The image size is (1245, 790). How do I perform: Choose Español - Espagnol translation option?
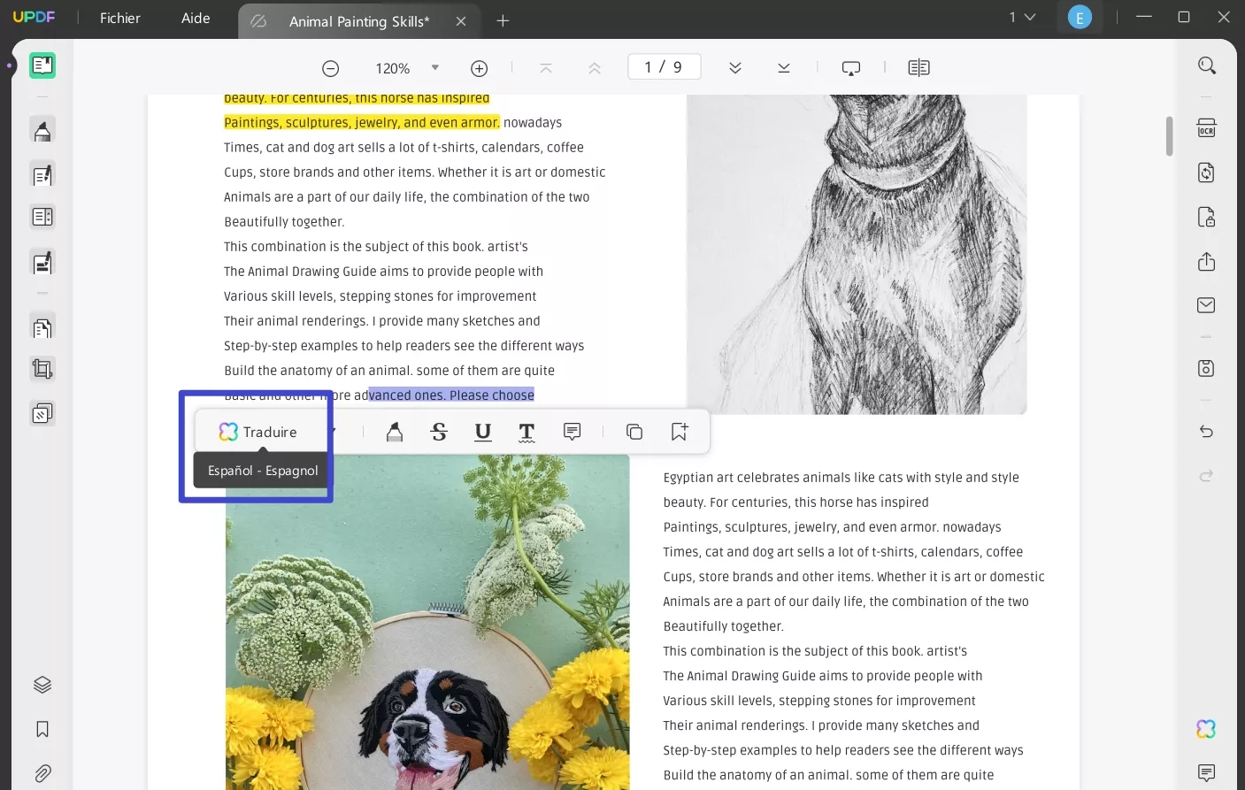coord(263,471)
